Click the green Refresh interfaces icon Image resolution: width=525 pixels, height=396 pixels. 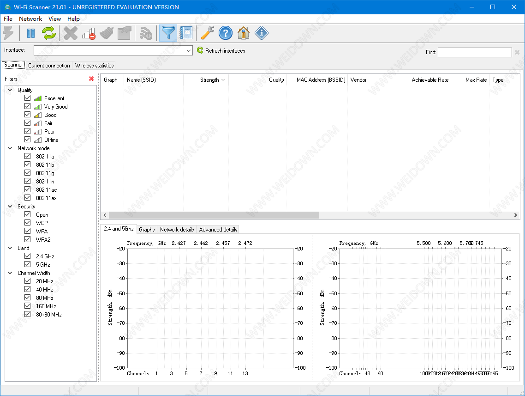click(200, 50)
